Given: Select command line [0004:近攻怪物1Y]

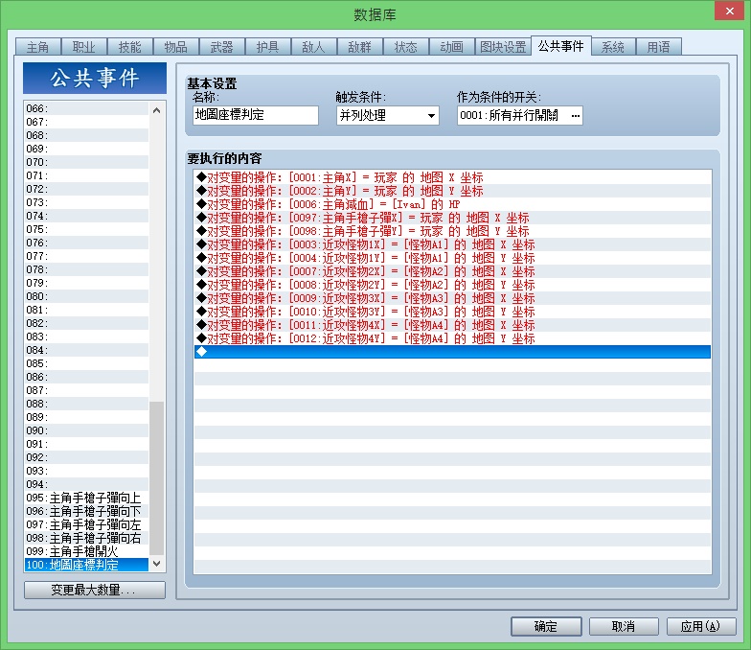Looking at the screenshot, I should pyautogui.click(x=452, y=258).
